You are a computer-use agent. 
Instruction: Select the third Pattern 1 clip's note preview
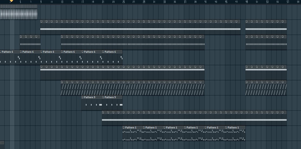tap(174, 135)
